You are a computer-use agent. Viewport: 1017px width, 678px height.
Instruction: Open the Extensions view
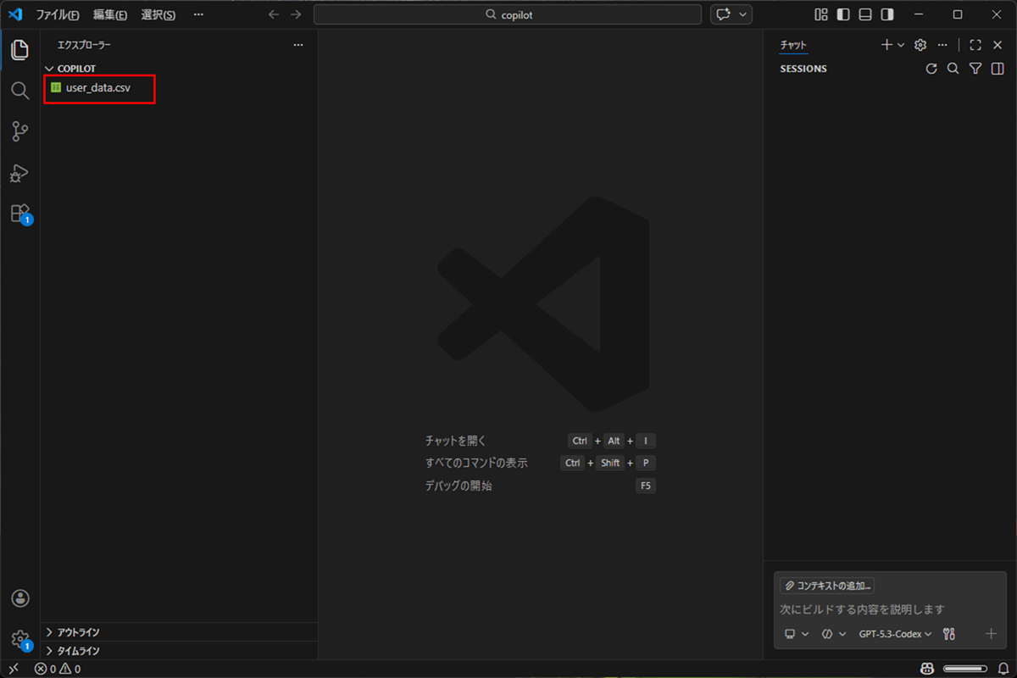19,214
